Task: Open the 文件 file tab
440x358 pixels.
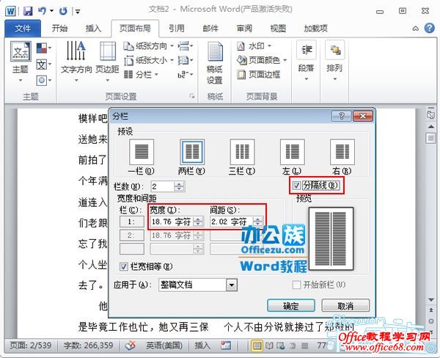Action: click(x=22, y=29)
